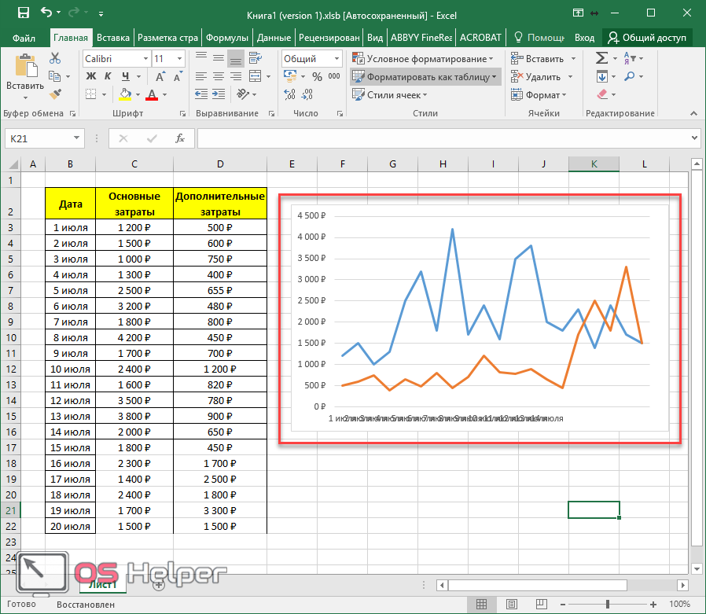Click the Clear eraser icon in editing group

602,94
